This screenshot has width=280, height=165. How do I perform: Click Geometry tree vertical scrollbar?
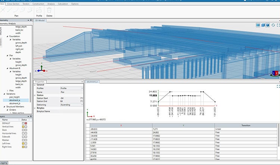click(31, 87)
